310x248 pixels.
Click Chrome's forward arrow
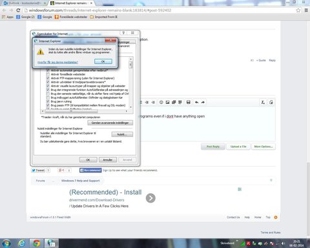pyautogui.click(x=11, y=10)
